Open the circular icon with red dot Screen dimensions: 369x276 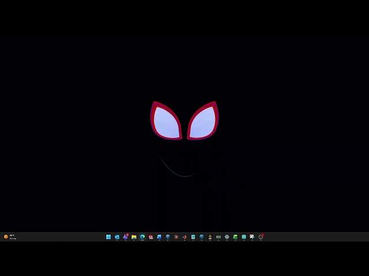(x=261, y=237)
